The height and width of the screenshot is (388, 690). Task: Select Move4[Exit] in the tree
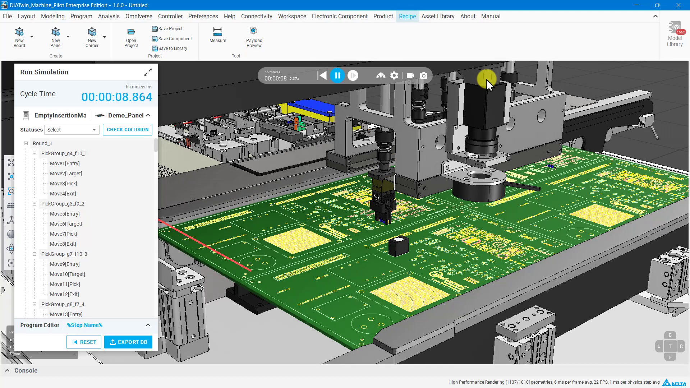63,194
